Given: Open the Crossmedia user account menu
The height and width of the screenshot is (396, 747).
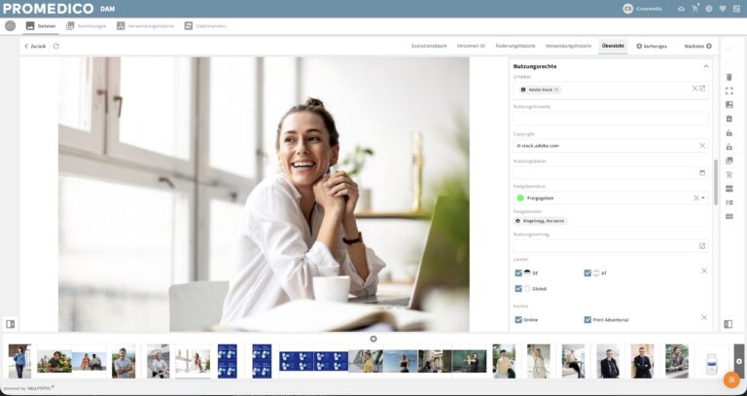Looking at the screenshot, I should pos(642,9).
